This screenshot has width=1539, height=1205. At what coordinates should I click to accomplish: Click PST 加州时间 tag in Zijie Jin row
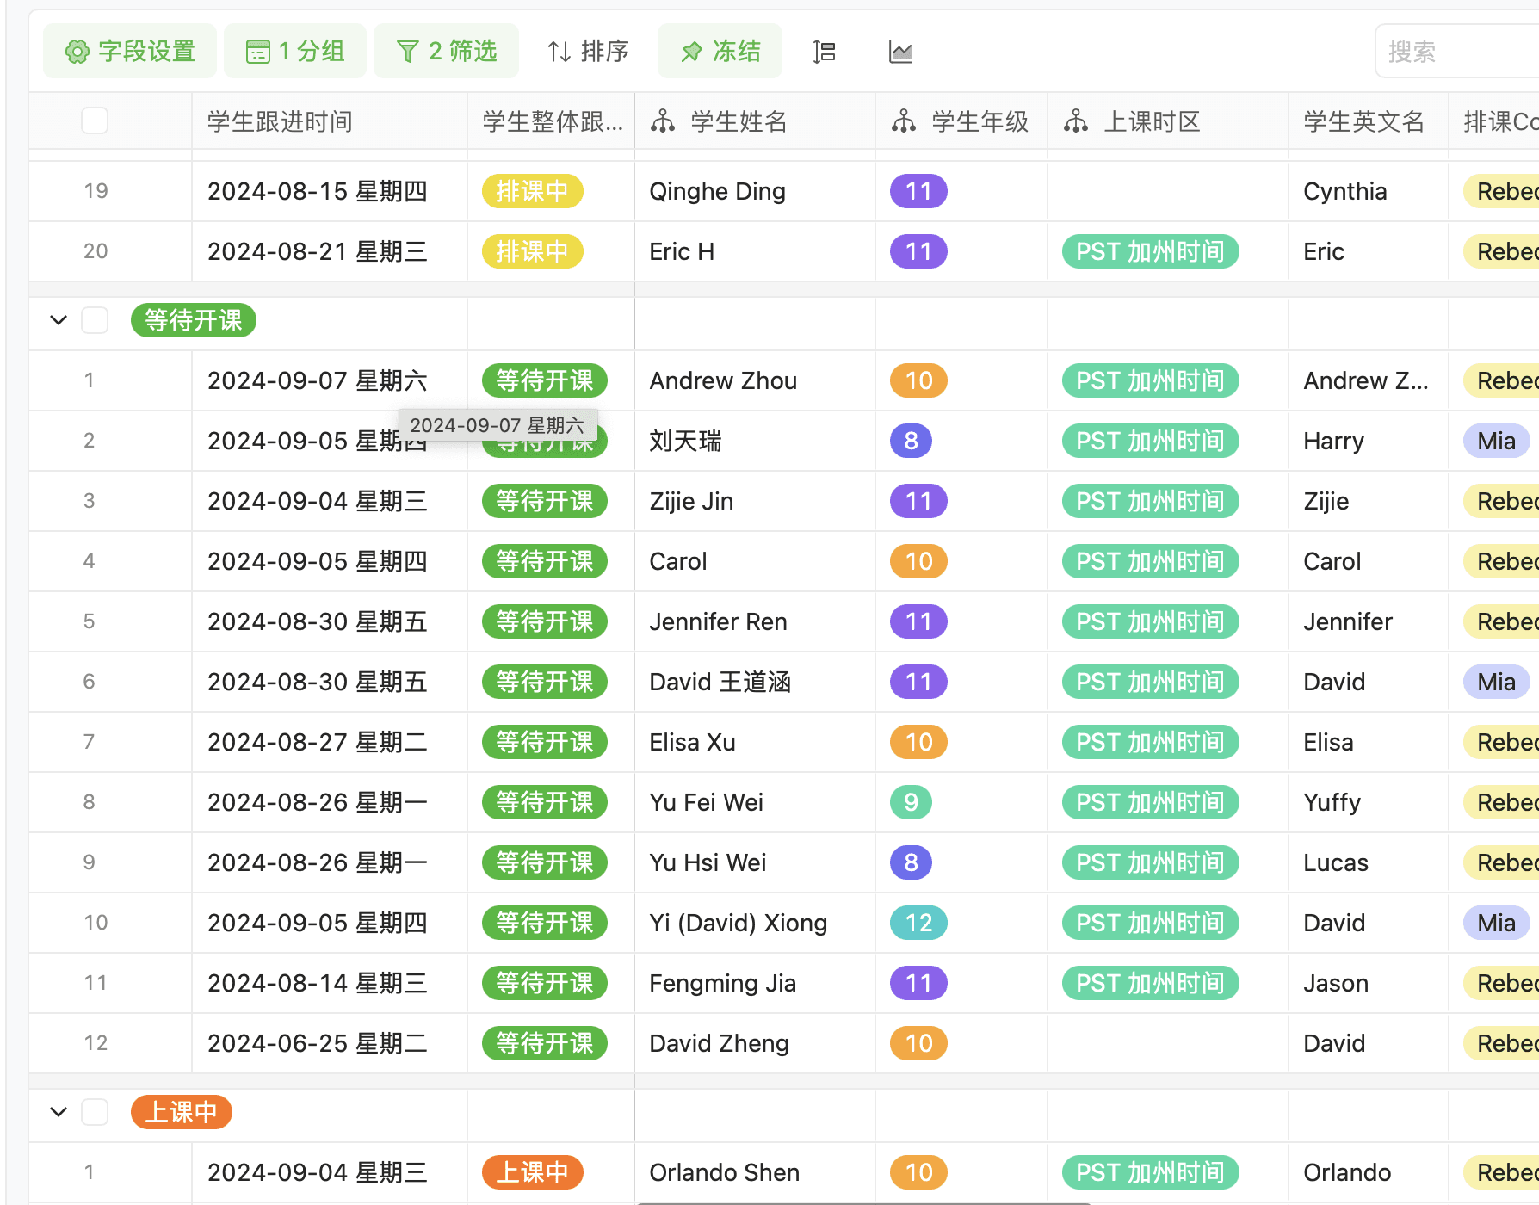1151,501
